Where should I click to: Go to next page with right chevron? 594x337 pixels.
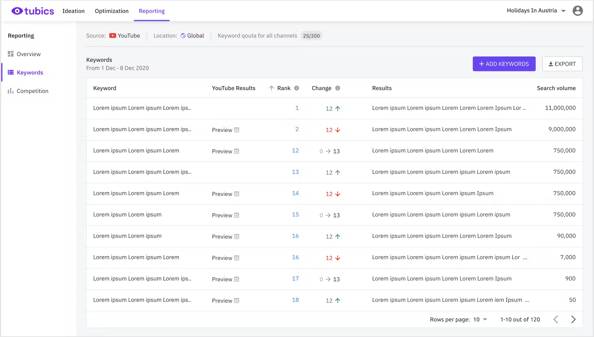point(573,320)
